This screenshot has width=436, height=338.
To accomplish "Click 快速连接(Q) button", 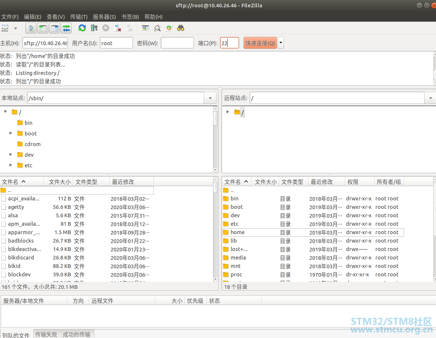I will [260, 43].
